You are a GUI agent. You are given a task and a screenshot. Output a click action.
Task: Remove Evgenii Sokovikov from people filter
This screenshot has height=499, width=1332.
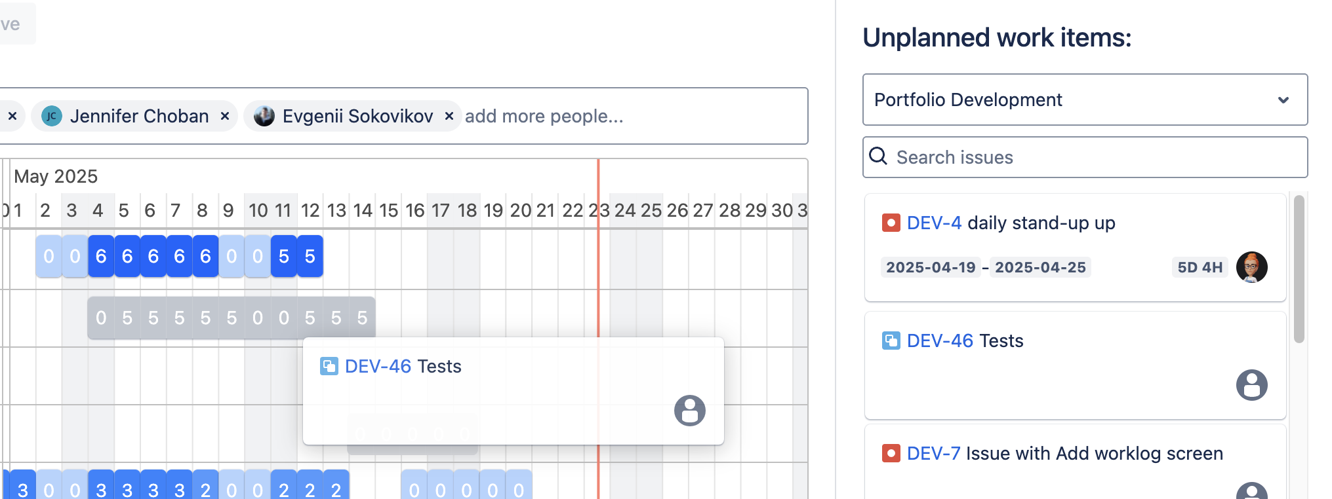pos(449,116)
